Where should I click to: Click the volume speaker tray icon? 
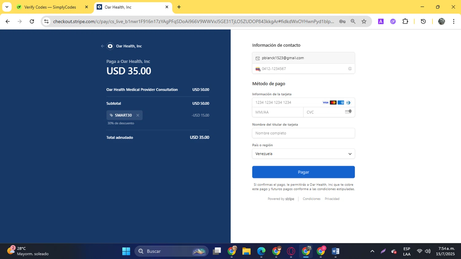coord(428,251)
